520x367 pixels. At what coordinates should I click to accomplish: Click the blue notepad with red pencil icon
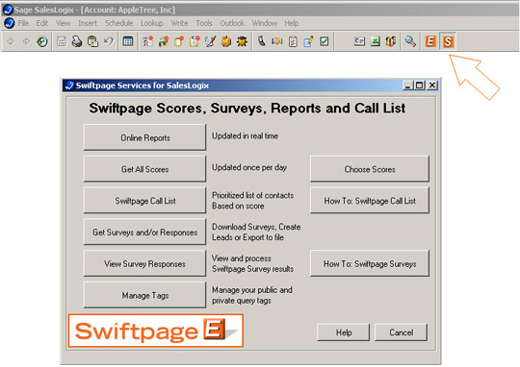[x=211, y=41]
